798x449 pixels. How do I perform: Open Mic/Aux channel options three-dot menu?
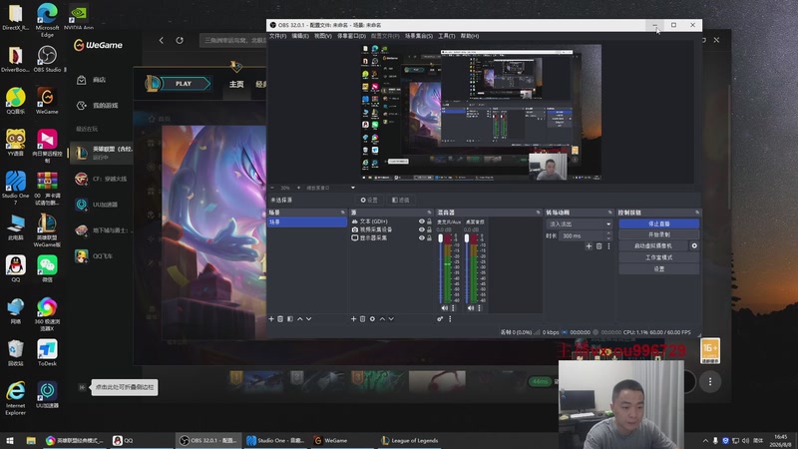coord(454,308)
